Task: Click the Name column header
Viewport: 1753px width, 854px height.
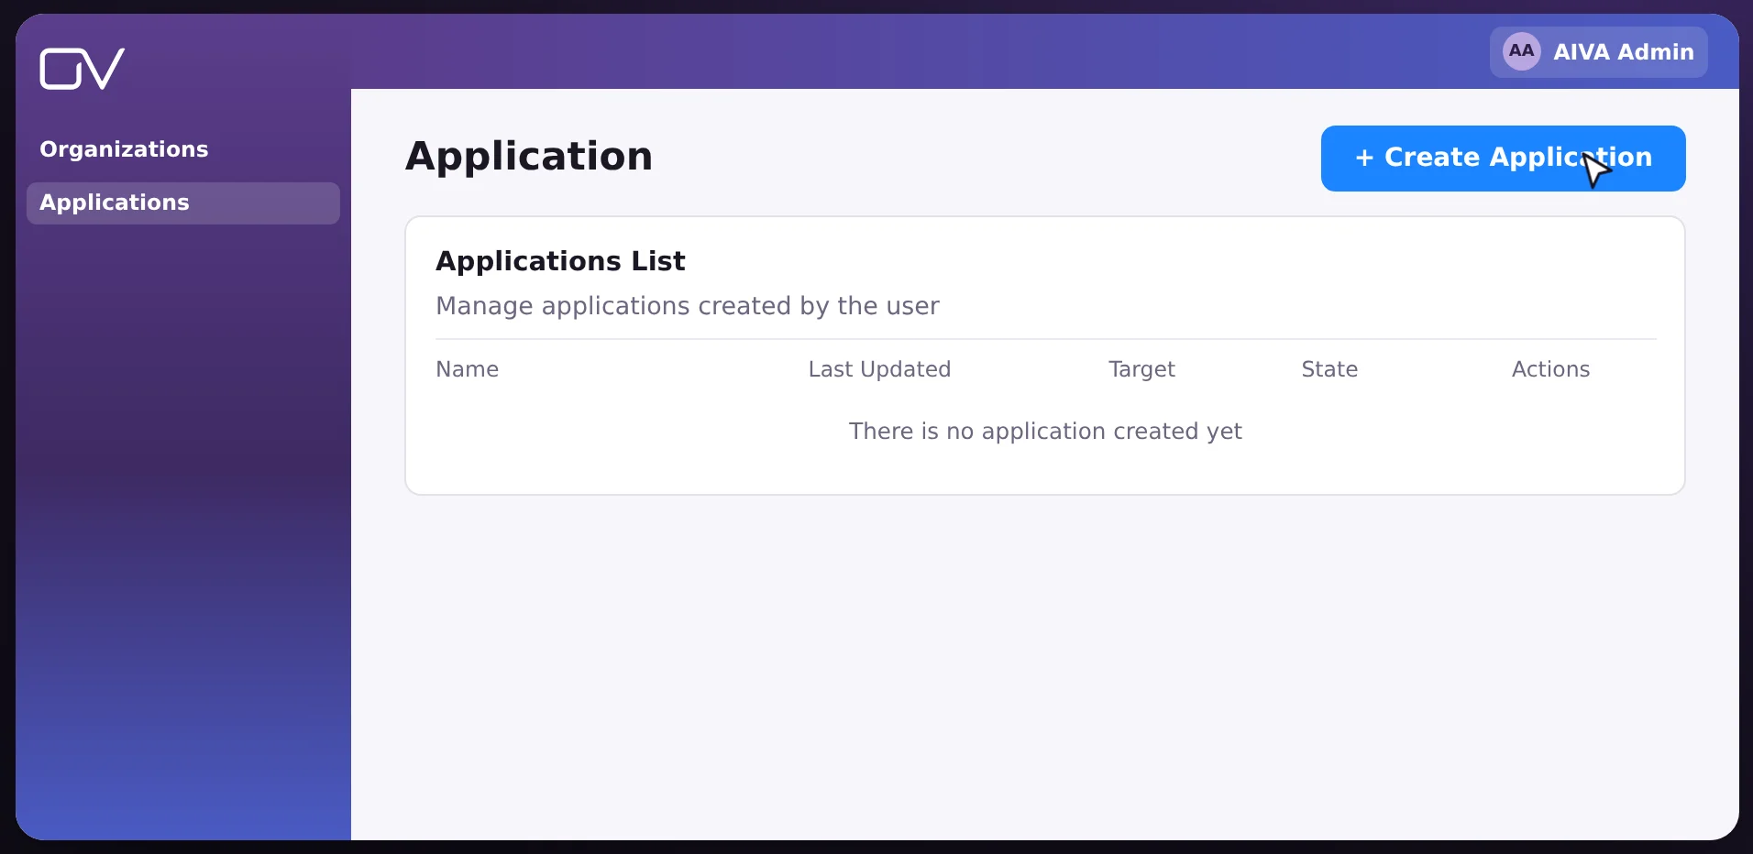Action: [x=468, y=369]
